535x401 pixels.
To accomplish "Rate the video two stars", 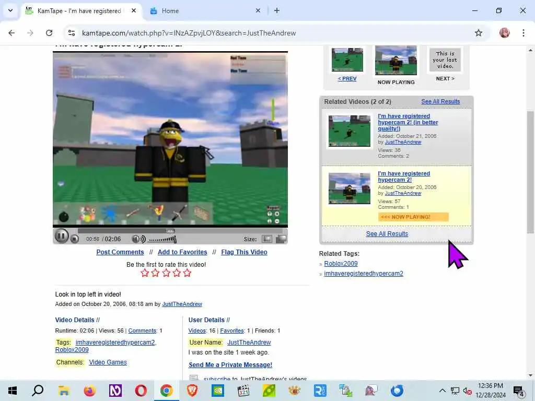I will [155, 273].
